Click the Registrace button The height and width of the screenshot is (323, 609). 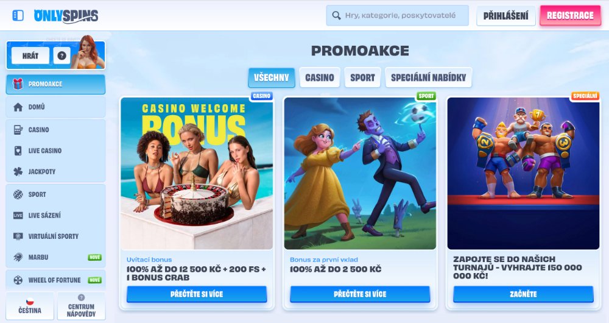(x=570, y=16)
